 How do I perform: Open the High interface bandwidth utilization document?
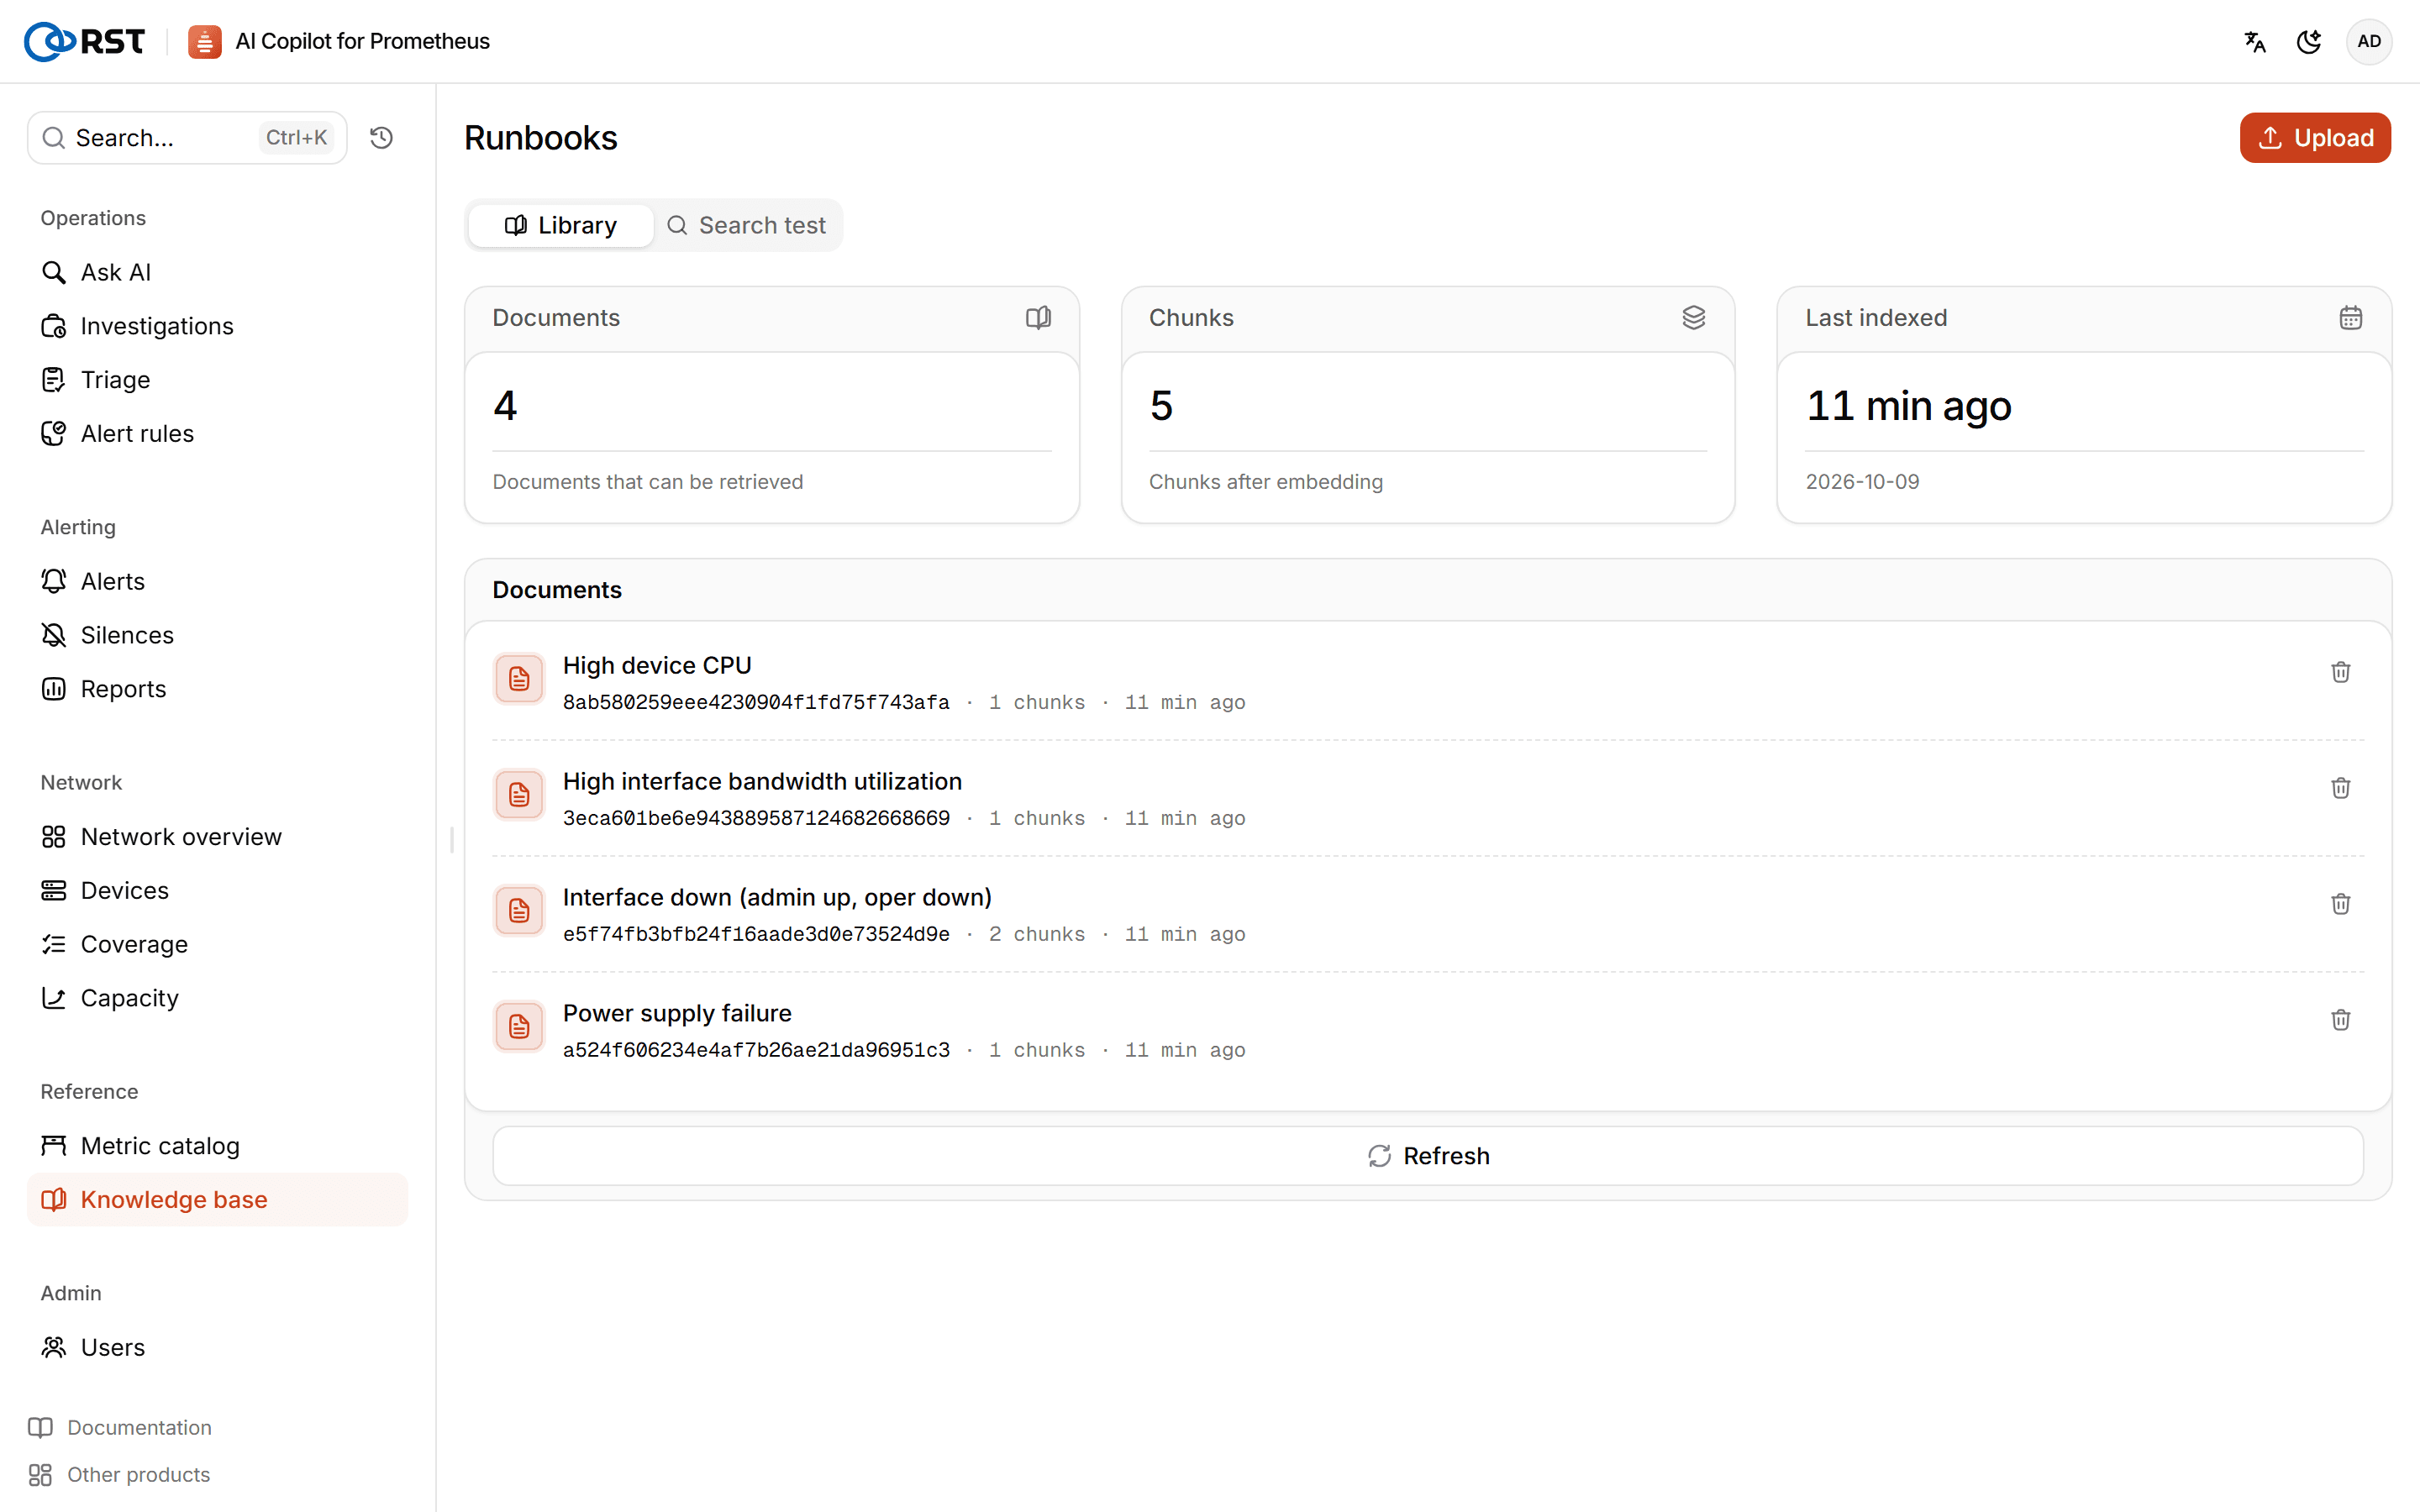pos(762,781)
